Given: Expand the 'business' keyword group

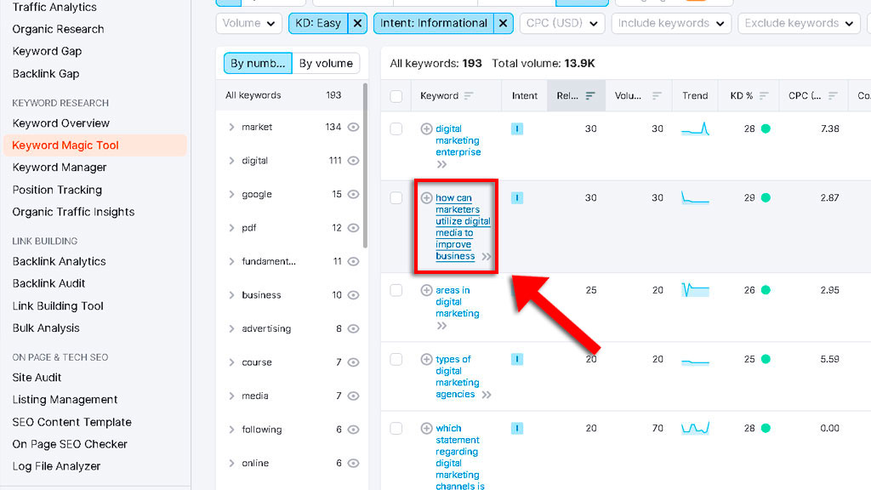Looking at the screenshot, I should click(x=231, y=295).
